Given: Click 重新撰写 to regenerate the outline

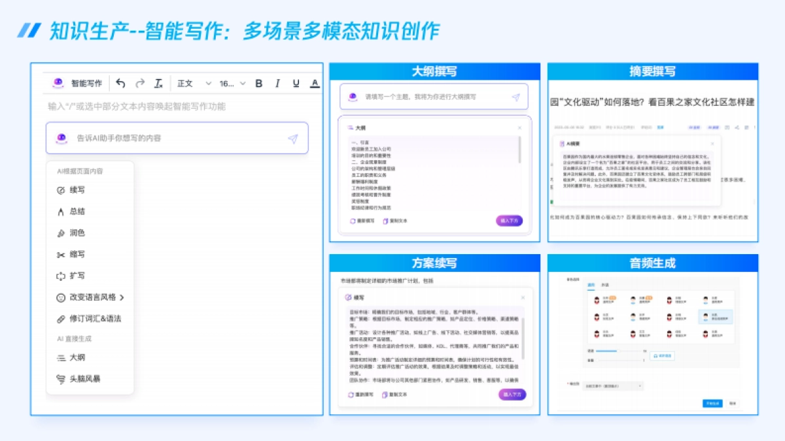Looking at the screenshot, I should point(361,221).
